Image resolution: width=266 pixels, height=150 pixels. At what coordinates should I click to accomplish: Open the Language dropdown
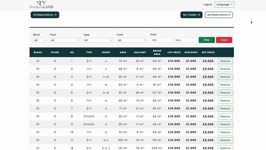pos(224,5)
